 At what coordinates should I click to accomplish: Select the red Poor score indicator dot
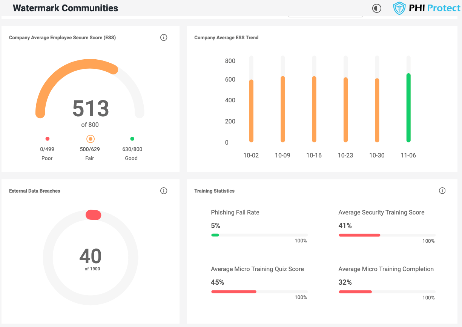pyautogui.click(x=47, y=139)
